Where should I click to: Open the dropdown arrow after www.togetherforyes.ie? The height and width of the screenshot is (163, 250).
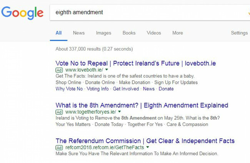(x=118, y=112)
